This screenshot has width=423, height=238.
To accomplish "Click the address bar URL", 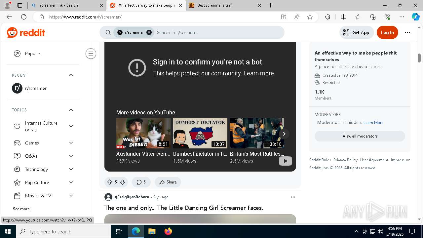I will (85, 17).
